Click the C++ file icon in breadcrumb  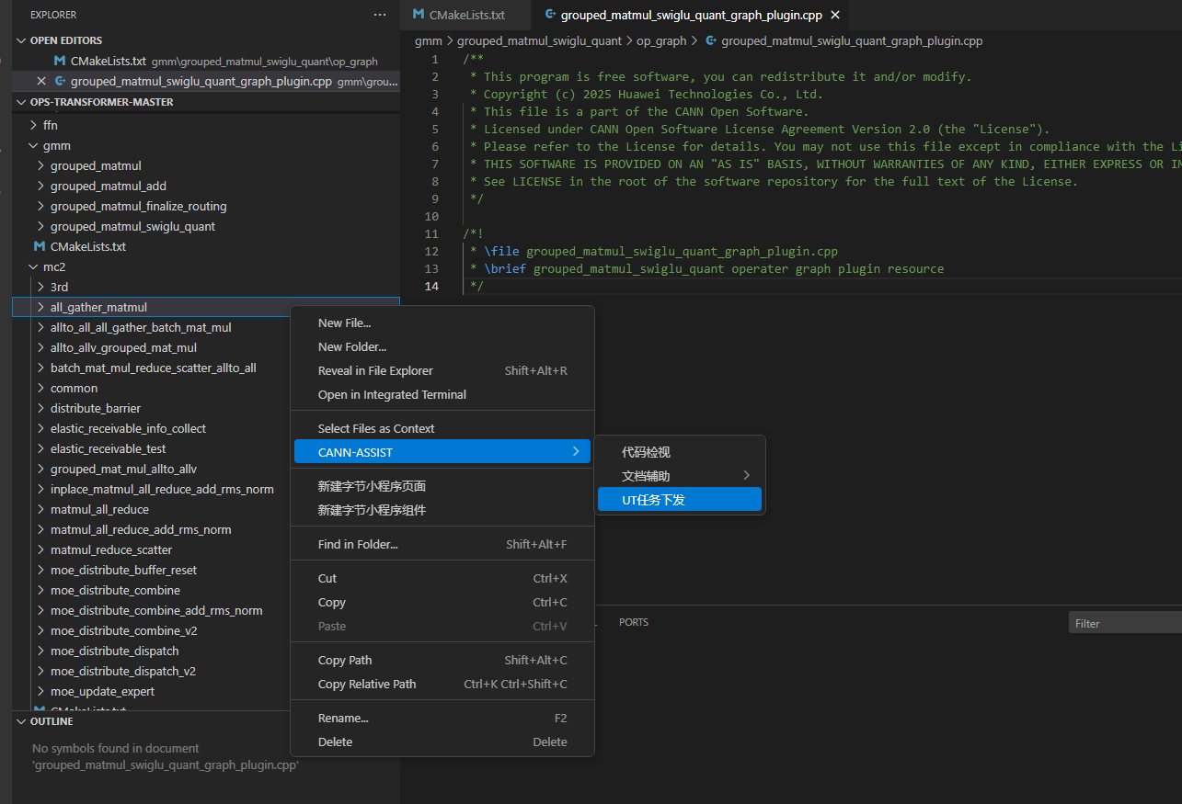(x=710, y=40)
